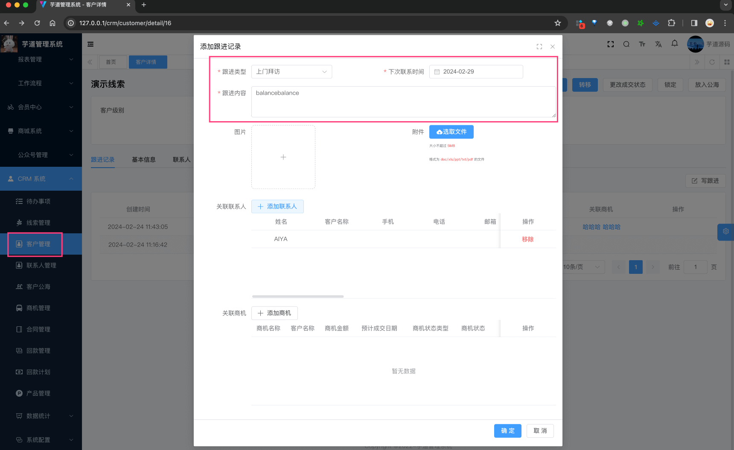Click 添加联系人 button
This screenshot has width=734, height=450.
click(x=277, y=206)
